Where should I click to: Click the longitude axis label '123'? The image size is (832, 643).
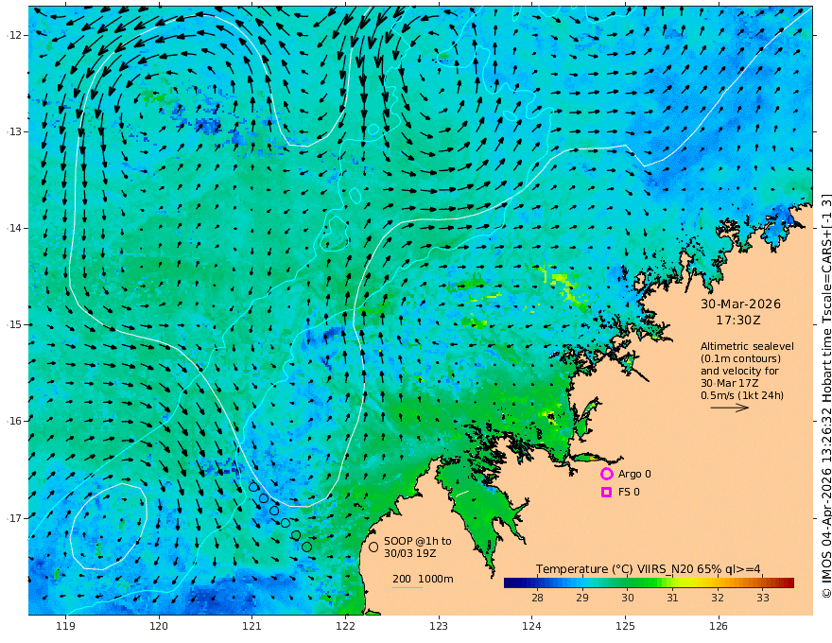pos(439,626)
